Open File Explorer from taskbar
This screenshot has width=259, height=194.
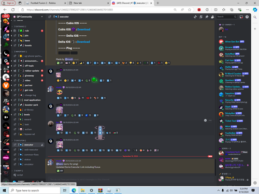click(x=82, y=190)
